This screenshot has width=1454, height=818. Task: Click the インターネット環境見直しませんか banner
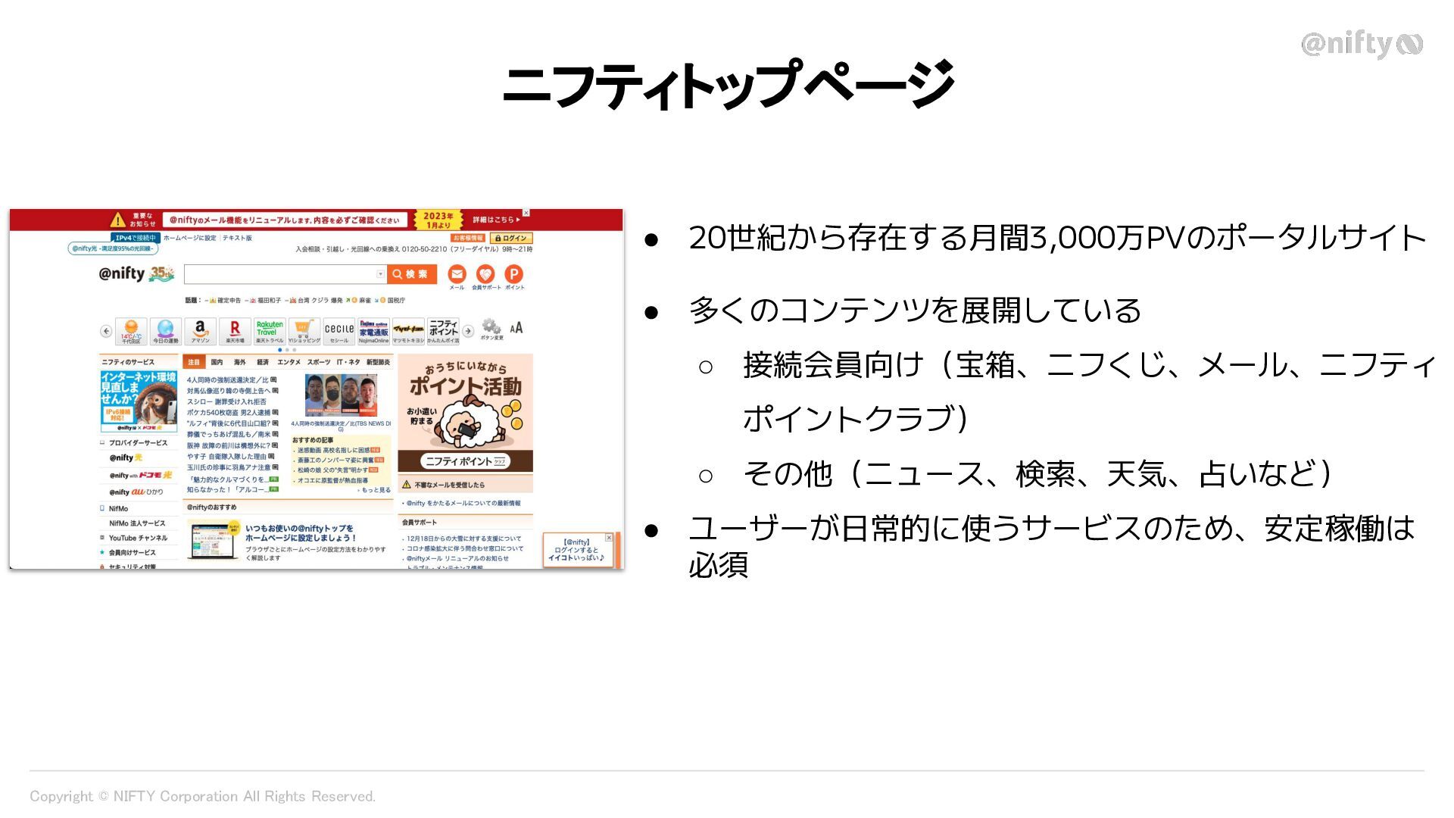pos(139,401)
